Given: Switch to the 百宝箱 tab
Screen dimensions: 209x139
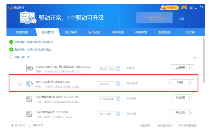Looking at the screenshot, I should point(190,32).
